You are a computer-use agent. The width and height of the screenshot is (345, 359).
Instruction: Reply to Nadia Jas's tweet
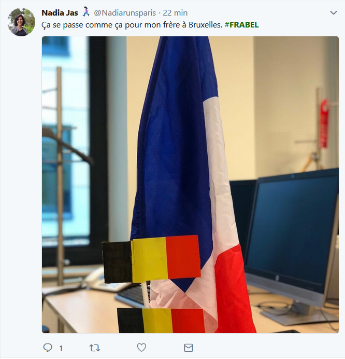coord(48,348)
